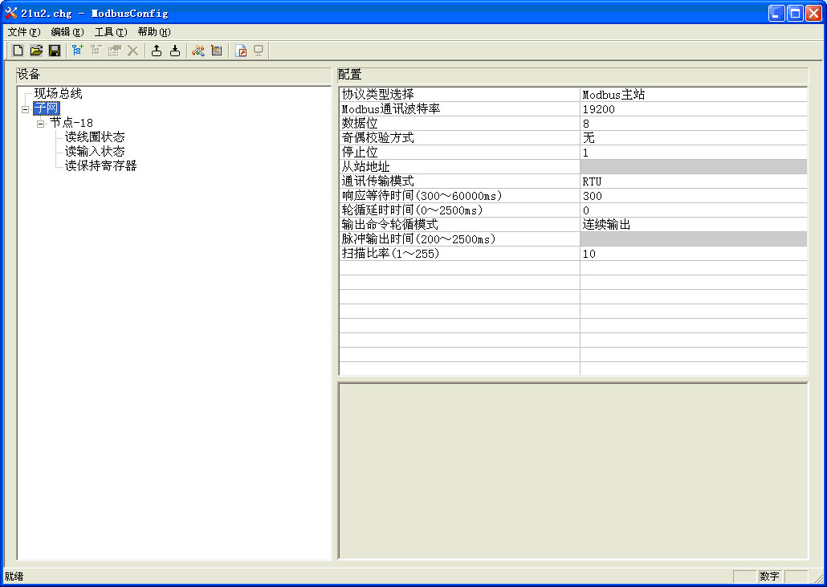Click the colorful tools icon in toolbar
827x587 pixels.
(198, 51)
